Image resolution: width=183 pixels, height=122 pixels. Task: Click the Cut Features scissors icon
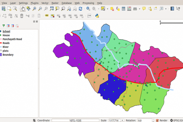(28, 16)
